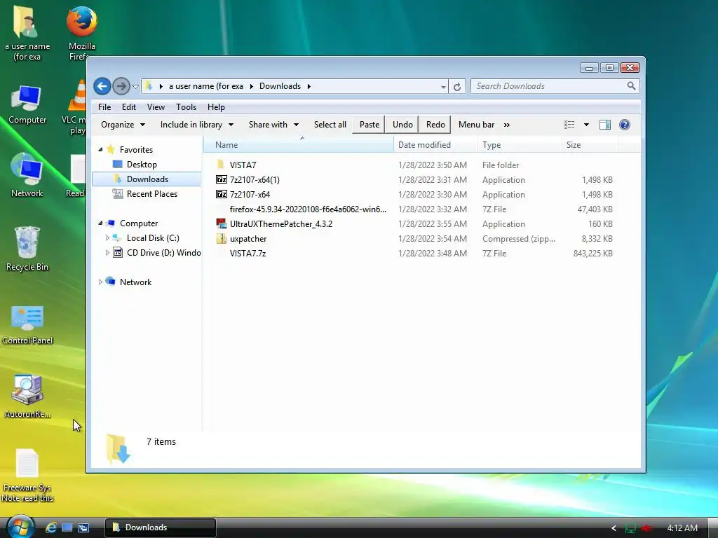The image size is (718, 538).
Task: Click the 4:12 AM clock
Action: [682, 528]
